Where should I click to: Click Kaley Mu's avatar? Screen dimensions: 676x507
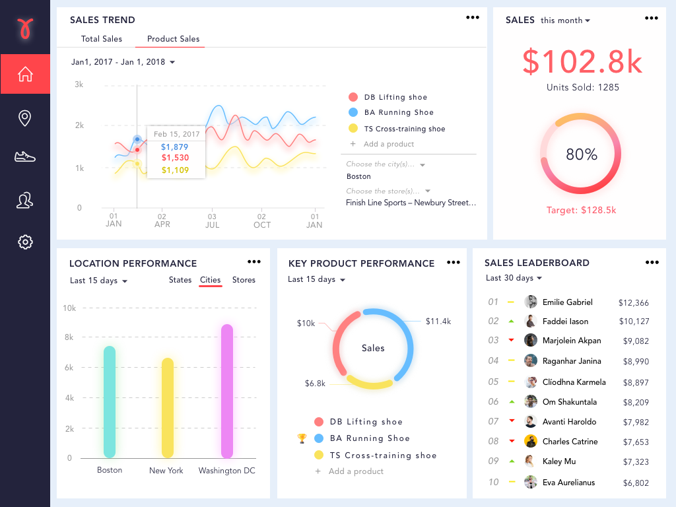[531, 461]
